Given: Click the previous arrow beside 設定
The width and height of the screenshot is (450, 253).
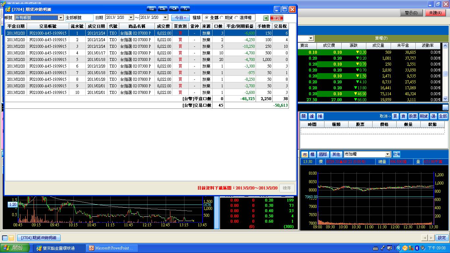Looking at the screenshot, I should pyautogui.click(x=425, y=238).
